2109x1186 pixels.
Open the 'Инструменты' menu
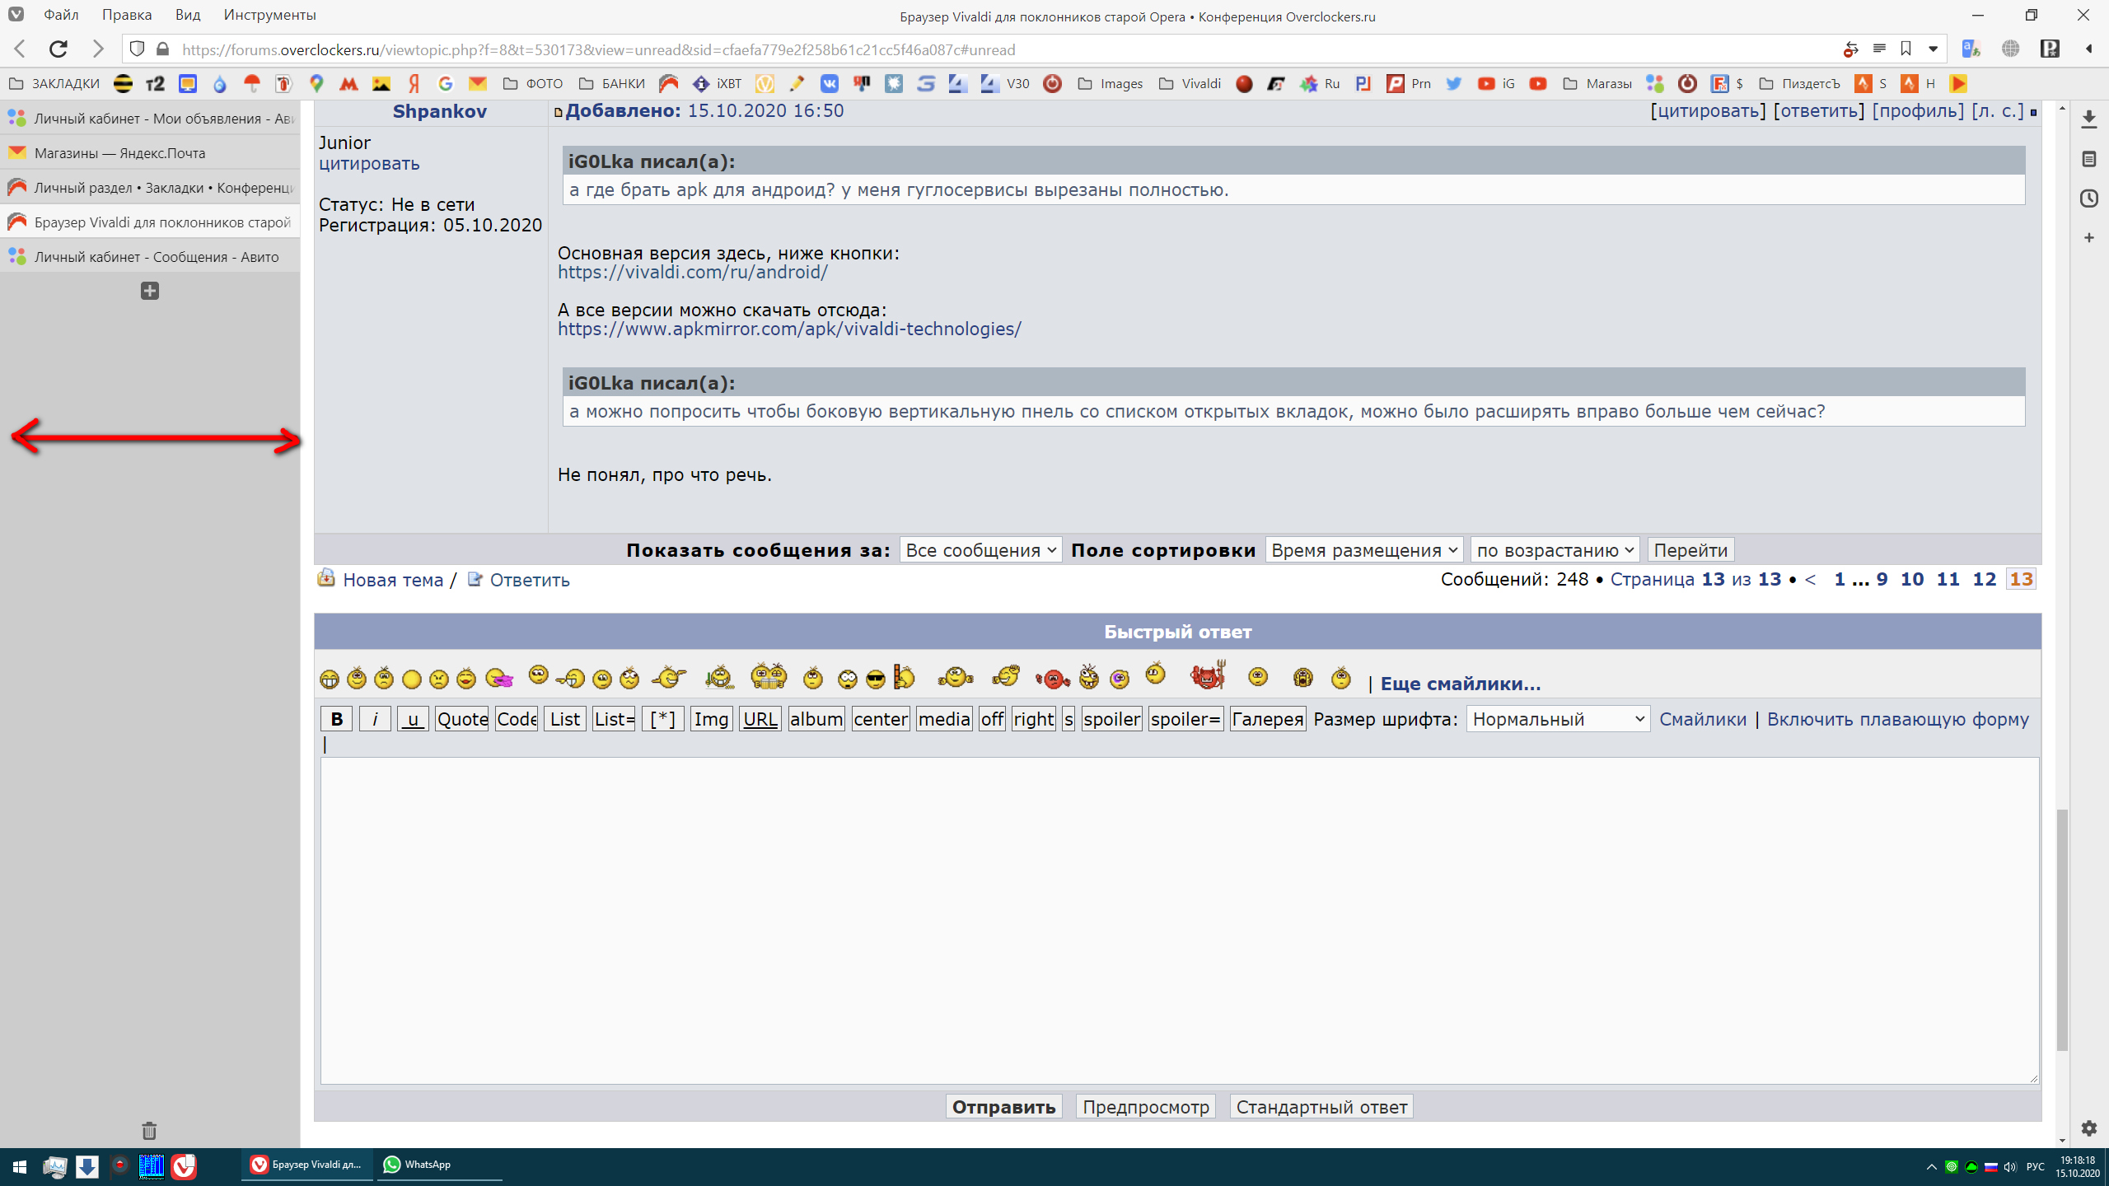(269, 15)
